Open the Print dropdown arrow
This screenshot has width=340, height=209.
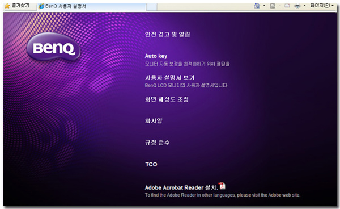(x=304, y=6)
